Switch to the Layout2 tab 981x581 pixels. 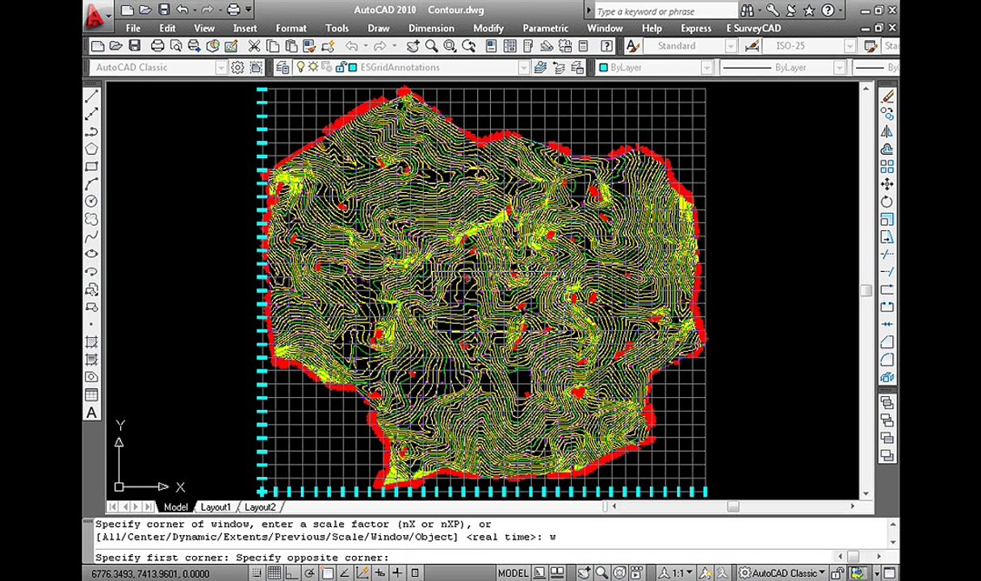coord(260,507)
